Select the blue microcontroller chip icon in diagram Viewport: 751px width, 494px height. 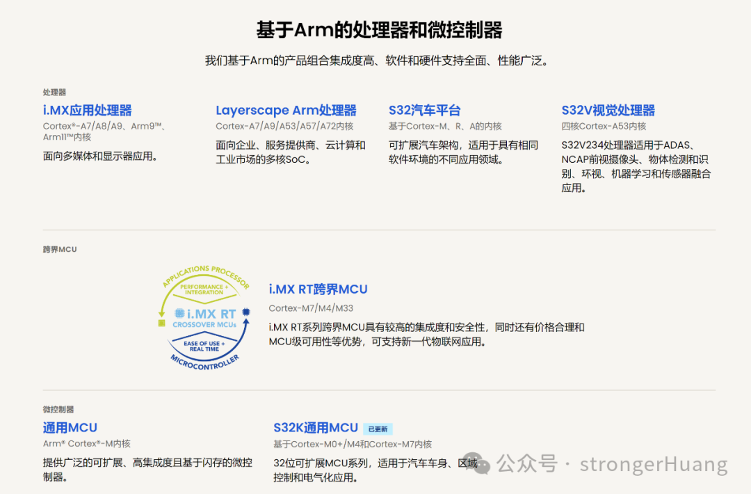point(246,312)
